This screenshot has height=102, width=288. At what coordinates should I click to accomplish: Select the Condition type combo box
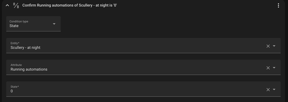[33, 24]
